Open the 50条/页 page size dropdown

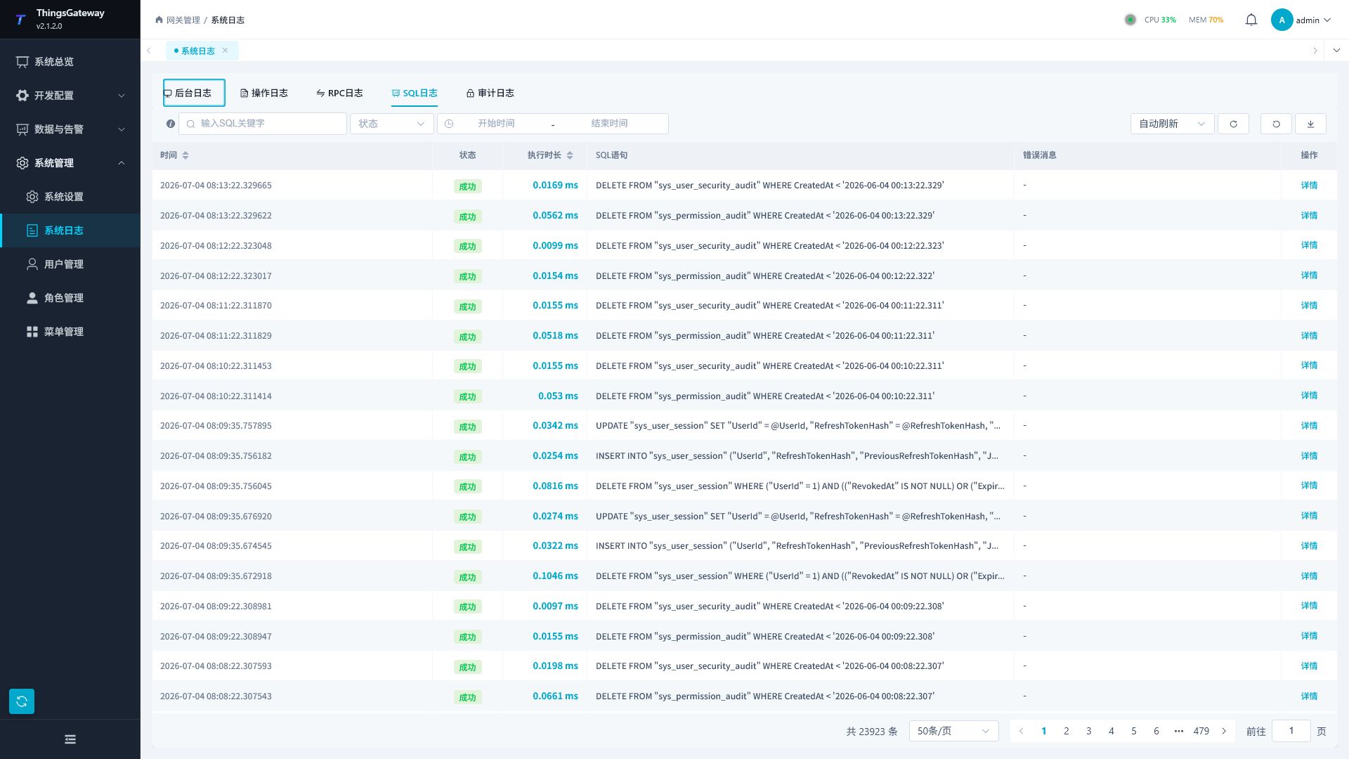(953, 731)
